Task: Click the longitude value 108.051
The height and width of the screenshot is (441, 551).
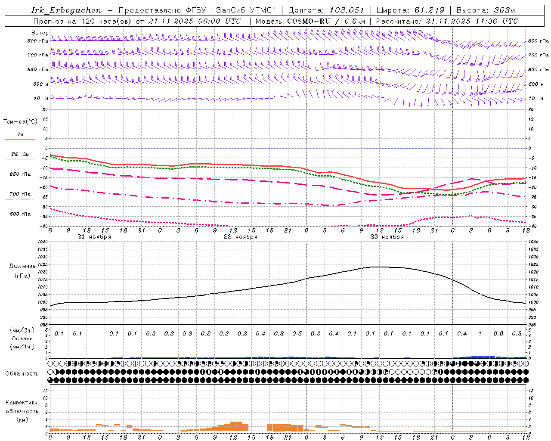Action: [x=347, y=10]
